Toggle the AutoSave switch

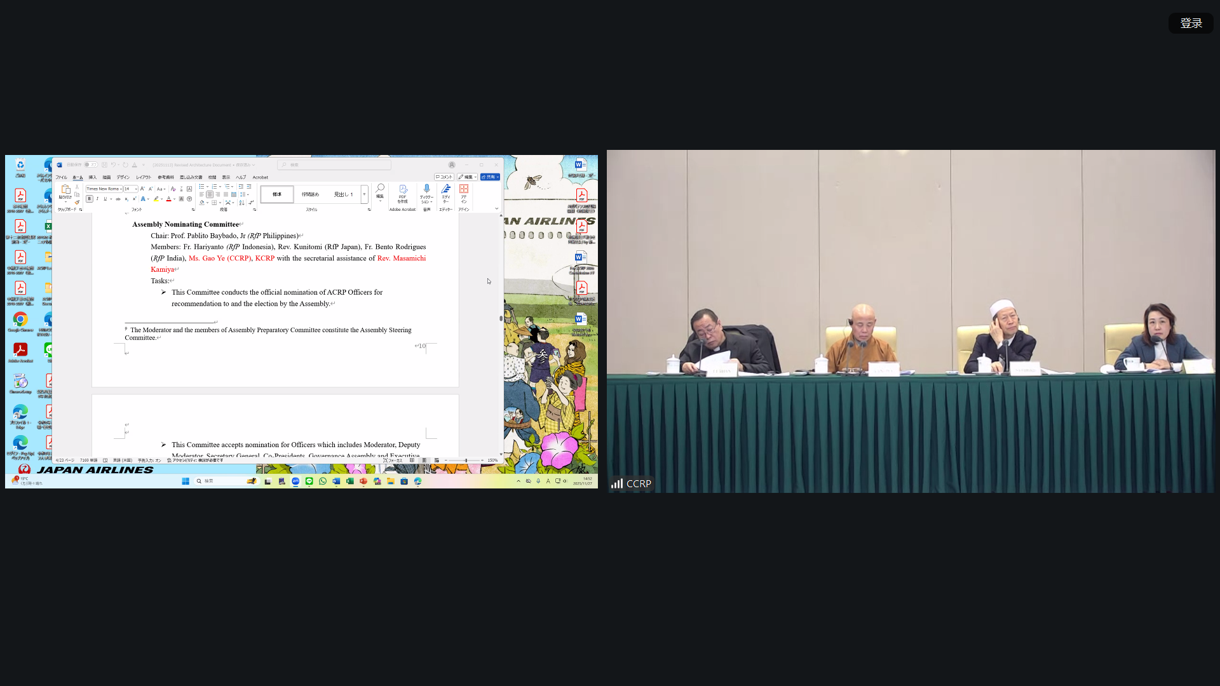tap(91, 165)
